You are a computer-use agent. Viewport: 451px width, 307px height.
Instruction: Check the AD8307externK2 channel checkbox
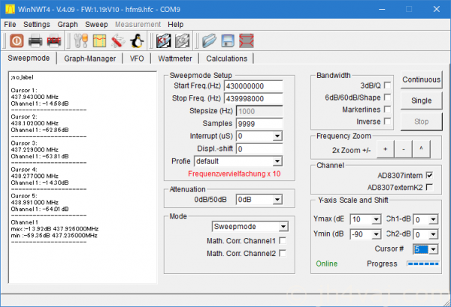coord(429,187)
